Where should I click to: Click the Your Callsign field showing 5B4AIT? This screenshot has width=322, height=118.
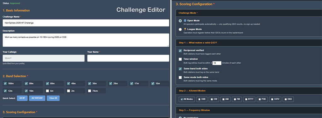(43, 58)
